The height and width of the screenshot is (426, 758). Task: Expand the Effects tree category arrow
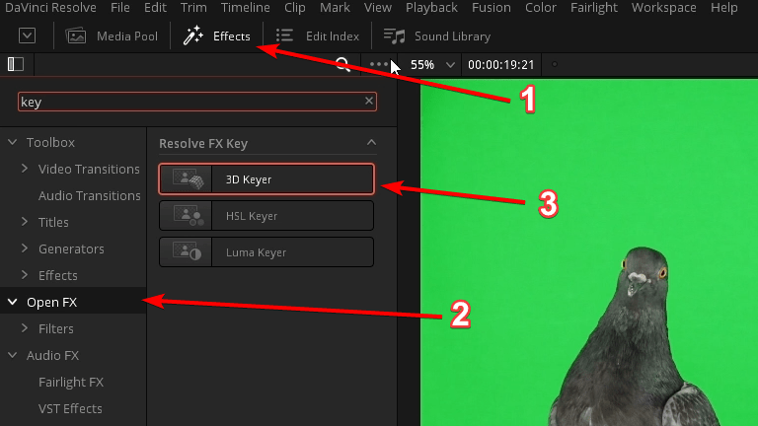tap(25, 275)
